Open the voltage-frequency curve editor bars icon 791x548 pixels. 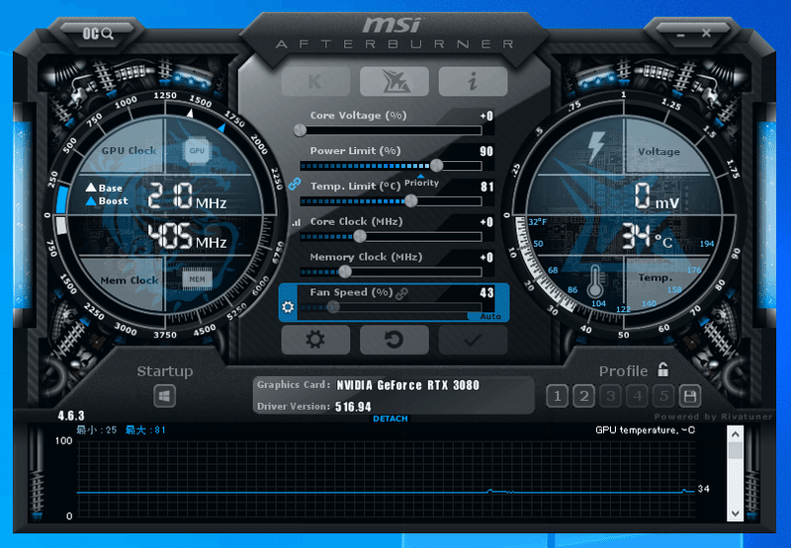coord(296,222)
